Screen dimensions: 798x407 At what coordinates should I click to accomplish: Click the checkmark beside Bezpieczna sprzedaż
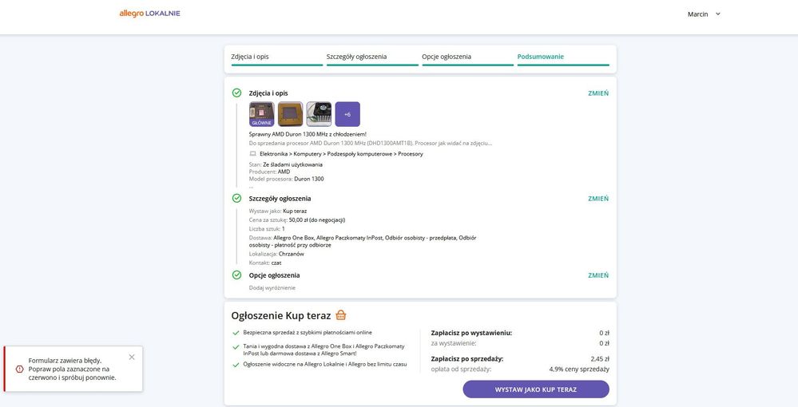236,333
